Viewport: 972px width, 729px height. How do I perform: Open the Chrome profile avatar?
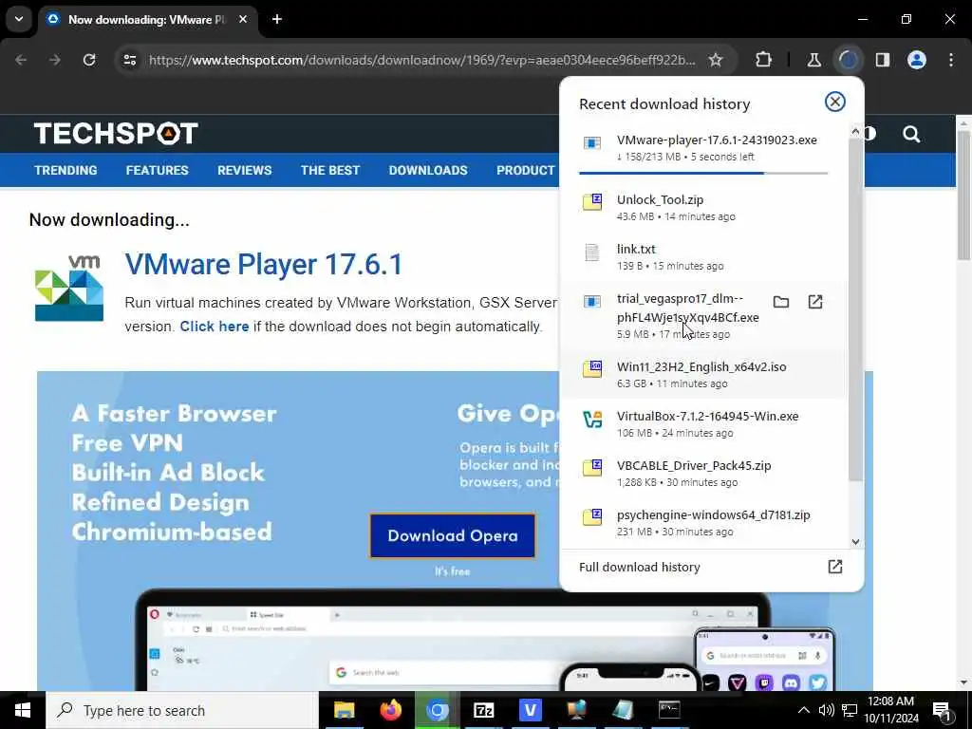pyautogui.click(x=917, y=60)
